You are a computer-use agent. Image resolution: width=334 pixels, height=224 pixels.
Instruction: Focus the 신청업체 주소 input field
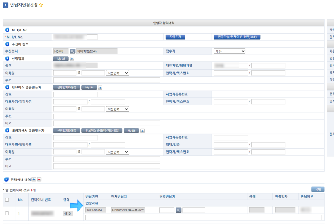click(107, 80)
